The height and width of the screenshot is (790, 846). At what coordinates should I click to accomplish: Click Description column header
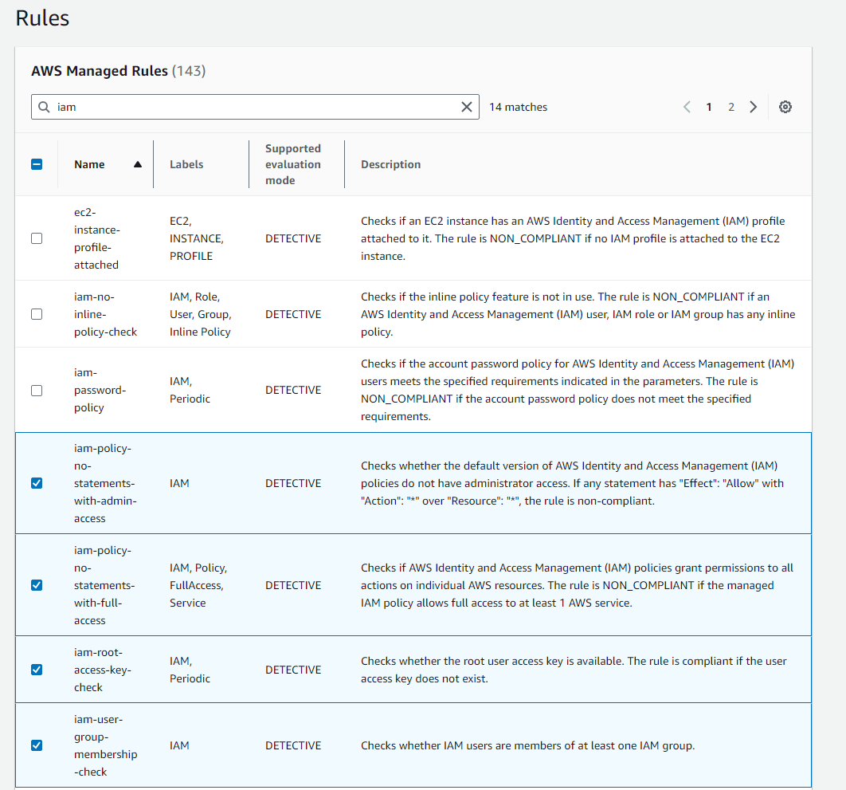[x=390, y=164]
